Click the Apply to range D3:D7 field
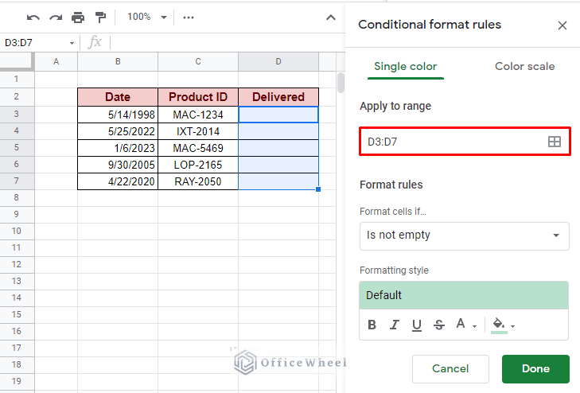The image size is (580, 393). click(465, 142)
